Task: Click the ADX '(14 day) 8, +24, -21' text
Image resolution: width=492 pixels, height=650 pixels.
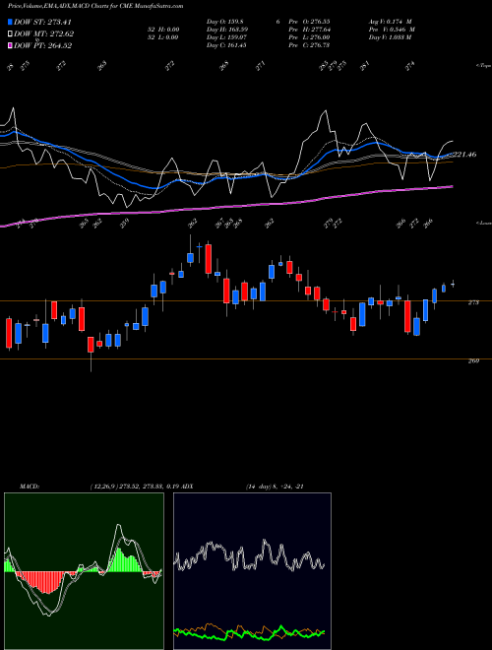Action: coord(275,487)
